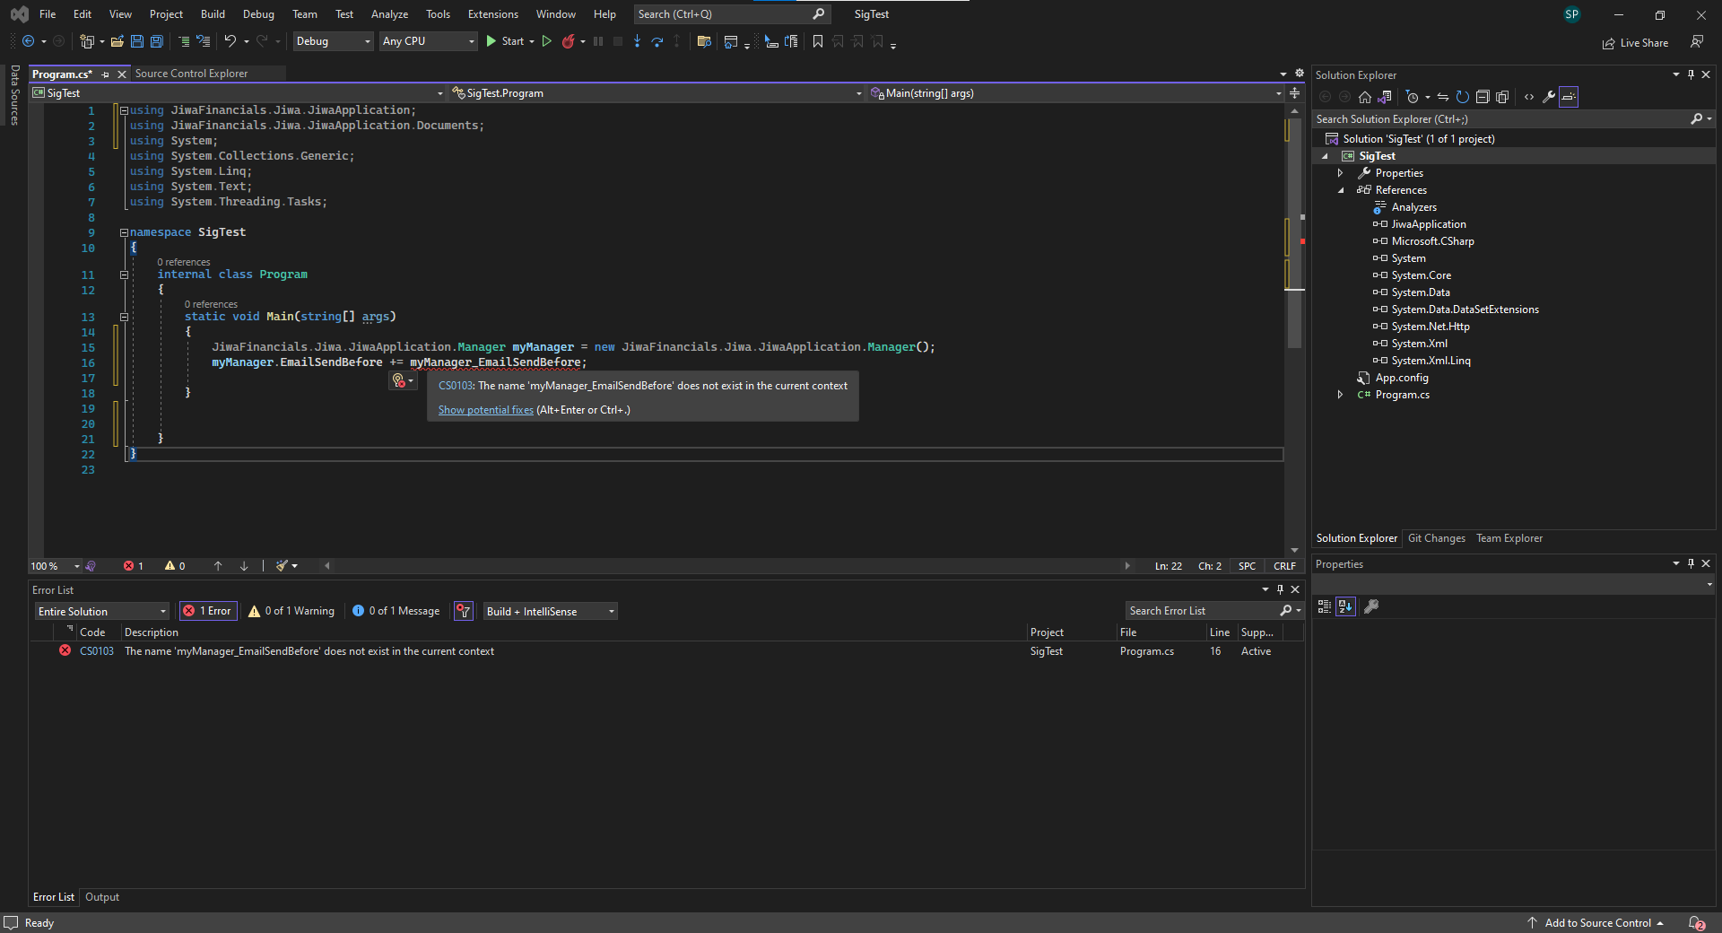The height and width of the screenshot is (933, 1722).
Task: Open the Extensions menu
Action: (492, 14)
